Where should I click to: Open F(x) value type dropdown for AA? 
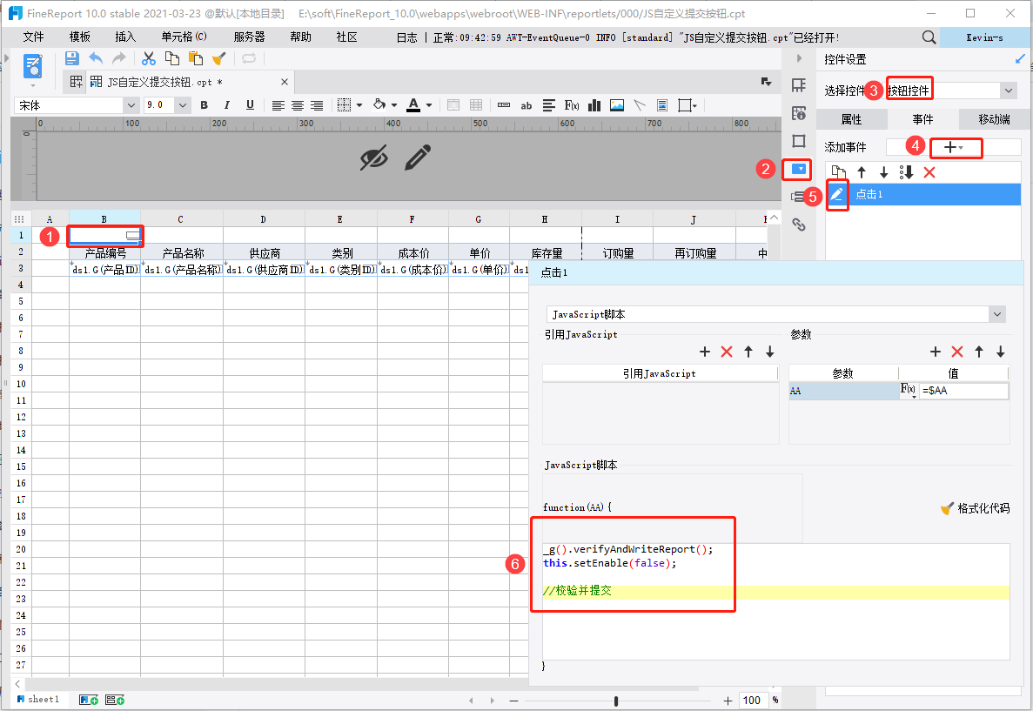point(909,391)
